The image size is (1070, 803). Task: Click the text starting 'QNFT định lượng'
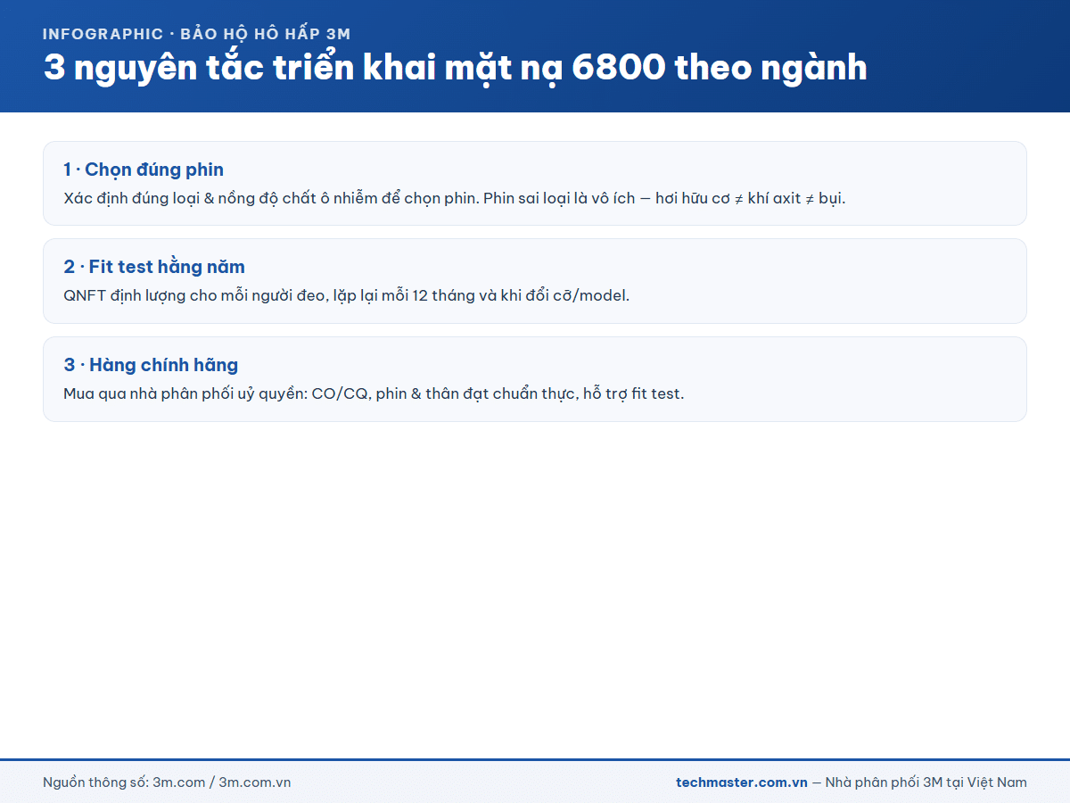click(x=347, y=295)
